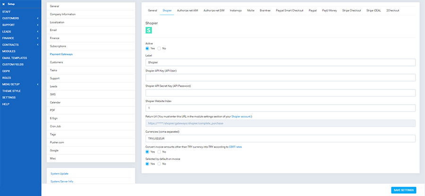This screenshot has width=425, height=196.
Task: Select the Shopier gateway tab
Action: pyautogui.click(x=167, y=10)
